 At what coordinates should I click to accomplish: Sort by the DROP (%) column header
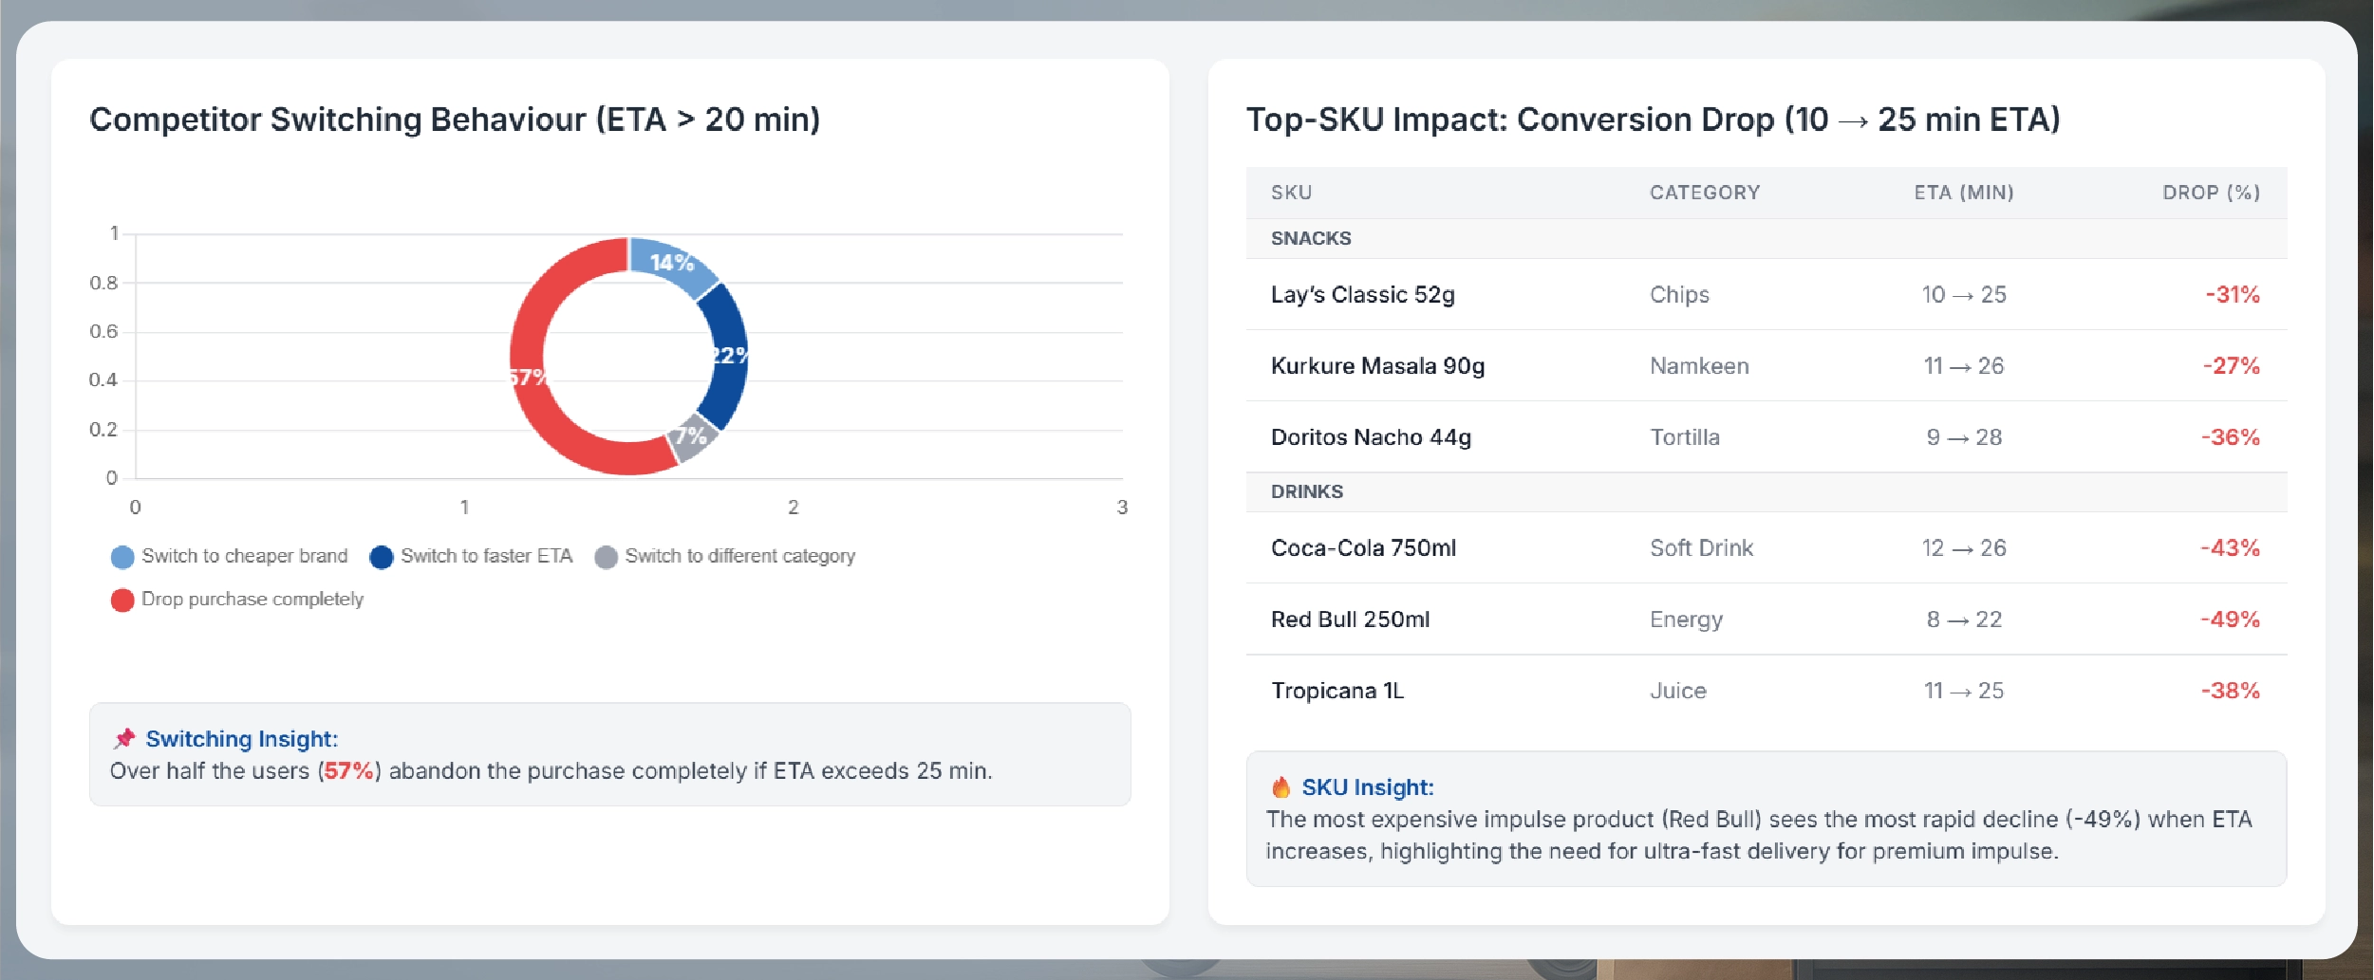(2211, 193)
